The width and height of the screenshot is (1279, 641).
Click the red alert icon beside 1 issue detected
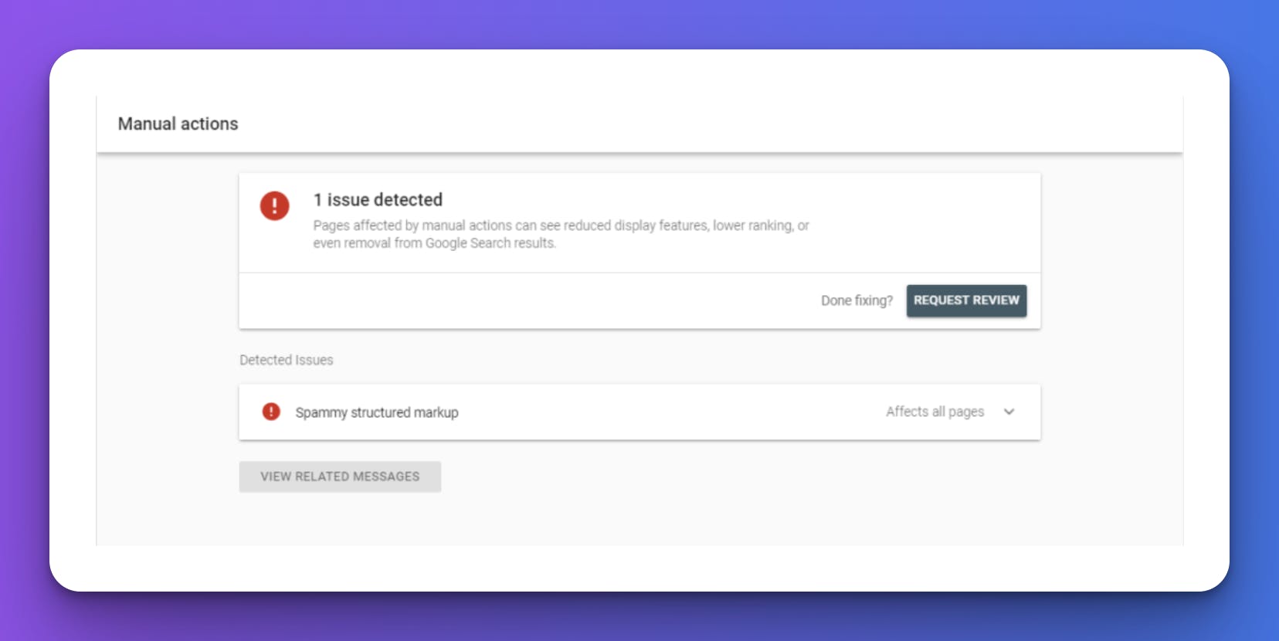pyautogui.click(x=274, y=206)
